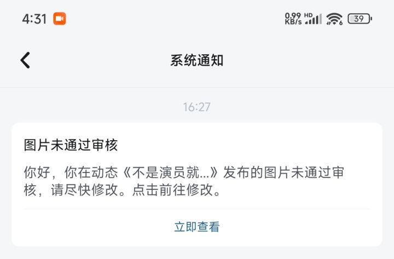
Task: Tap the orange screen recording icon
Action: click(x=60, y=19)
